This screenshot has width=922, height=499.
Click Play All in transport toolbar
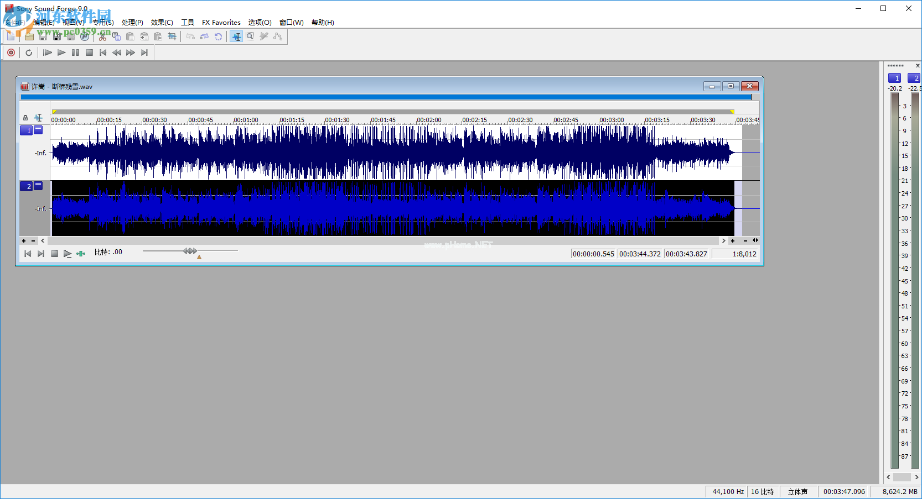pos(48,52)
